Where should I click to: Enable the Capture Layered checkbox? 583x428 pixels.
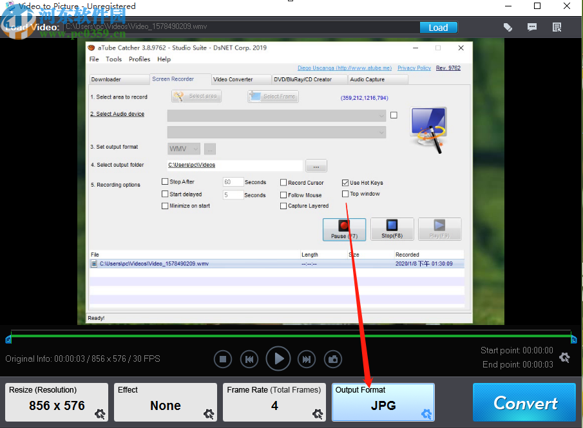click(283, 206)
